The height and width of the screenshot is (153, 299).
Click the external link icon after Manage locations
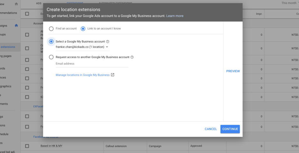[x=113, y=75]
